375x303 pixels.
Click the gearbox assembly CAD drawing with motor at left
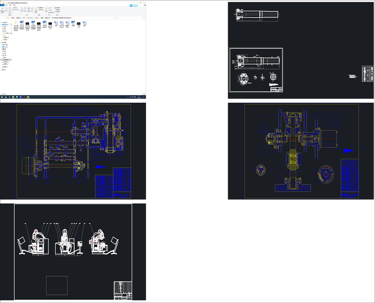[73, 151]
